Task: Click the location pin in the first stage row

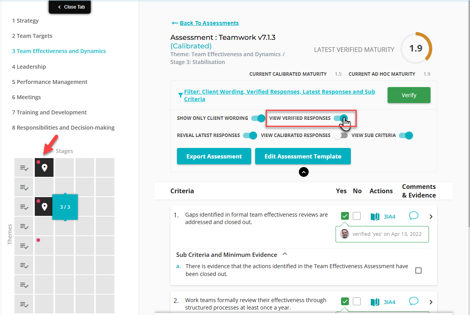Action: click(x=44, y=168)
